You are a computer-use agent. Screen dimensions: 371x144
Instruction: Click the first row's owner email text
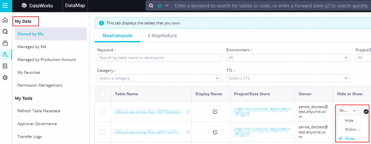pos(313,112)
